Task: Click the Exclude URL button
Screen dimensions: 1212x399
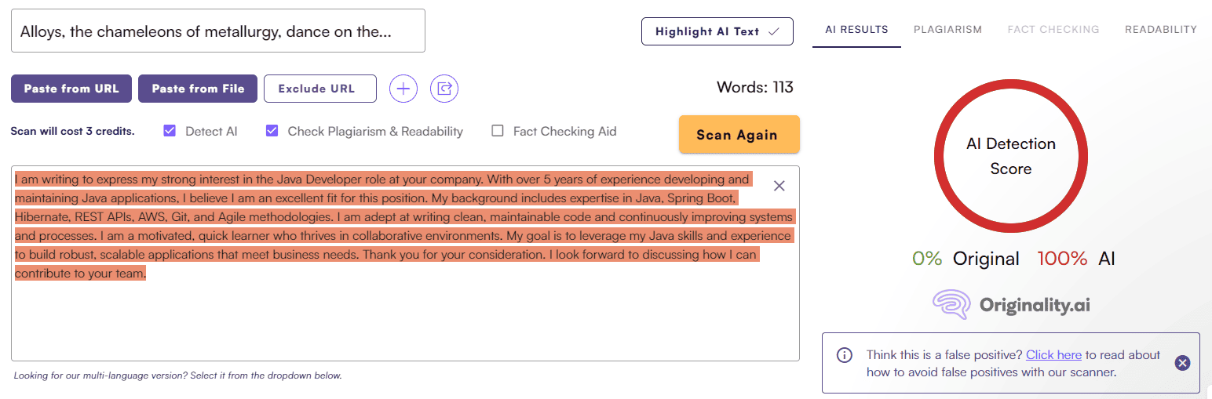Action: pos(319,89)
